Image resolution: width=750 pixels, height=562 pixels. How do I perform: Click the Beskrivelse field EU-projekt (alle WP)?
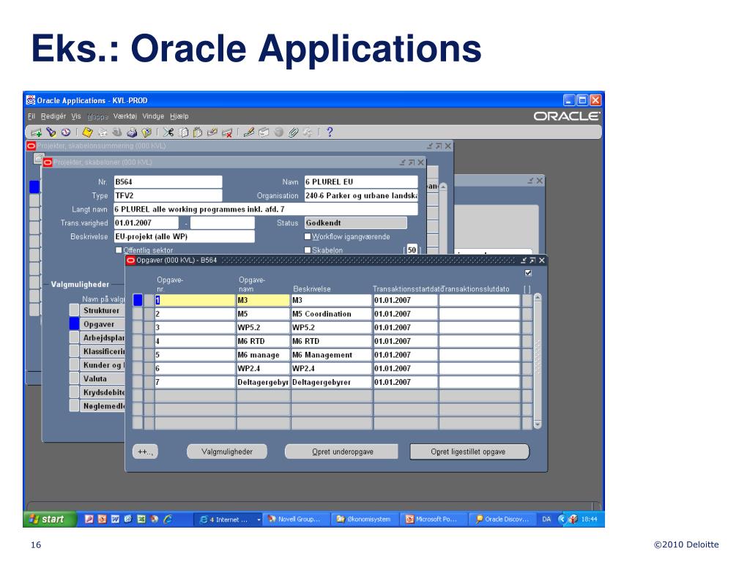tap(184, 236)
